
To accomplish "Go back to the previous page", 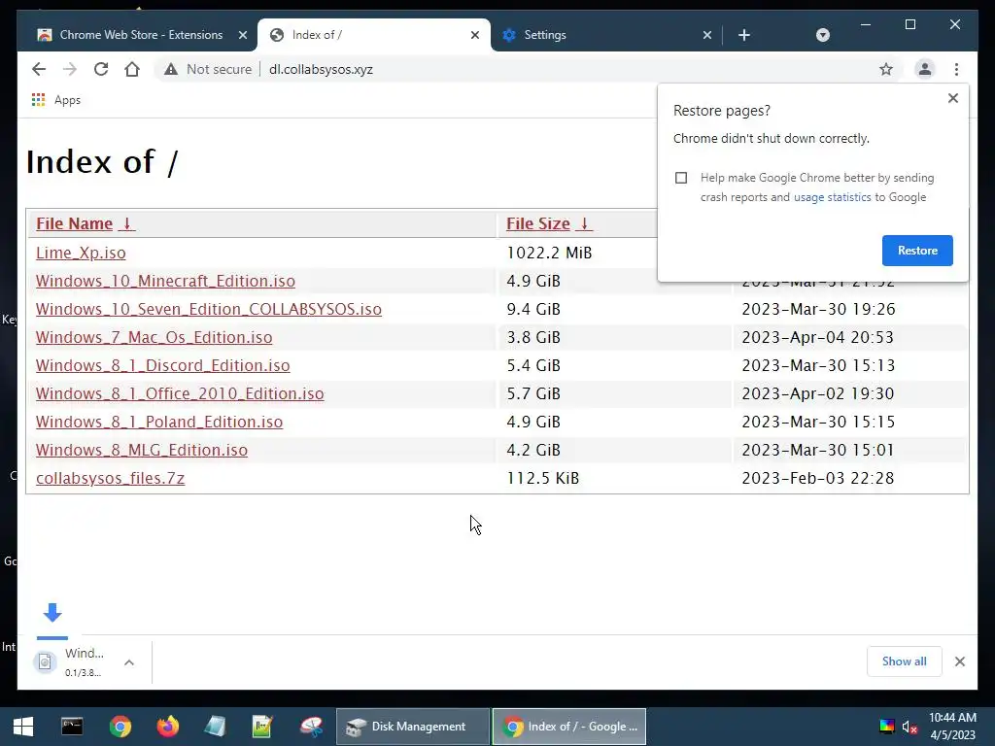I will point(39,69).
